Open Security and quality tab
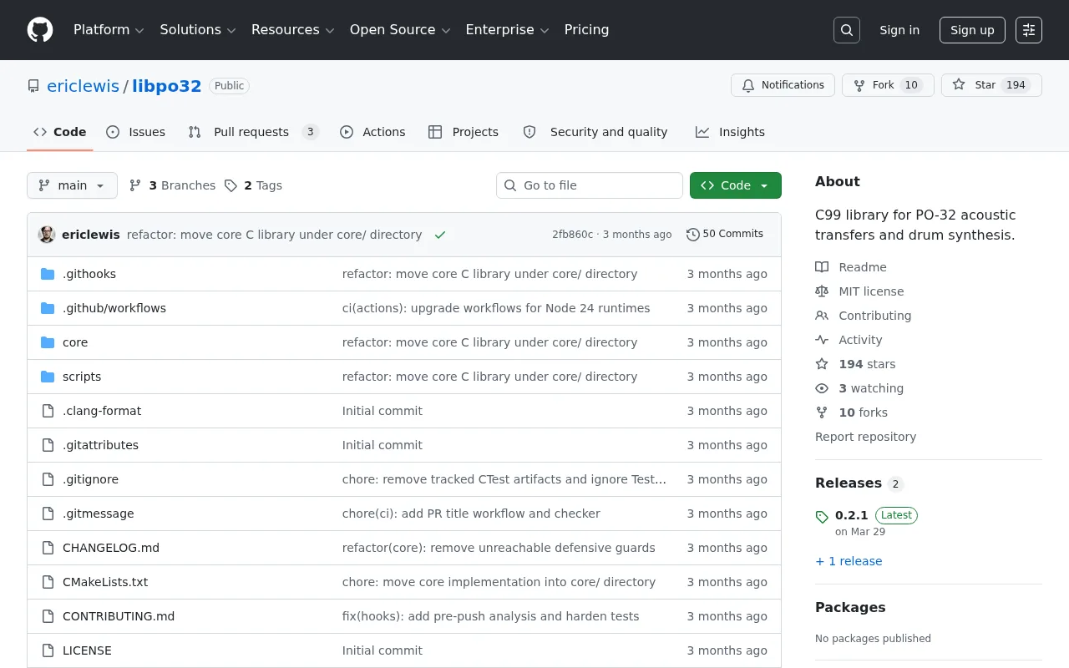The image size is (1069, 668). click(x=595, y=132)
